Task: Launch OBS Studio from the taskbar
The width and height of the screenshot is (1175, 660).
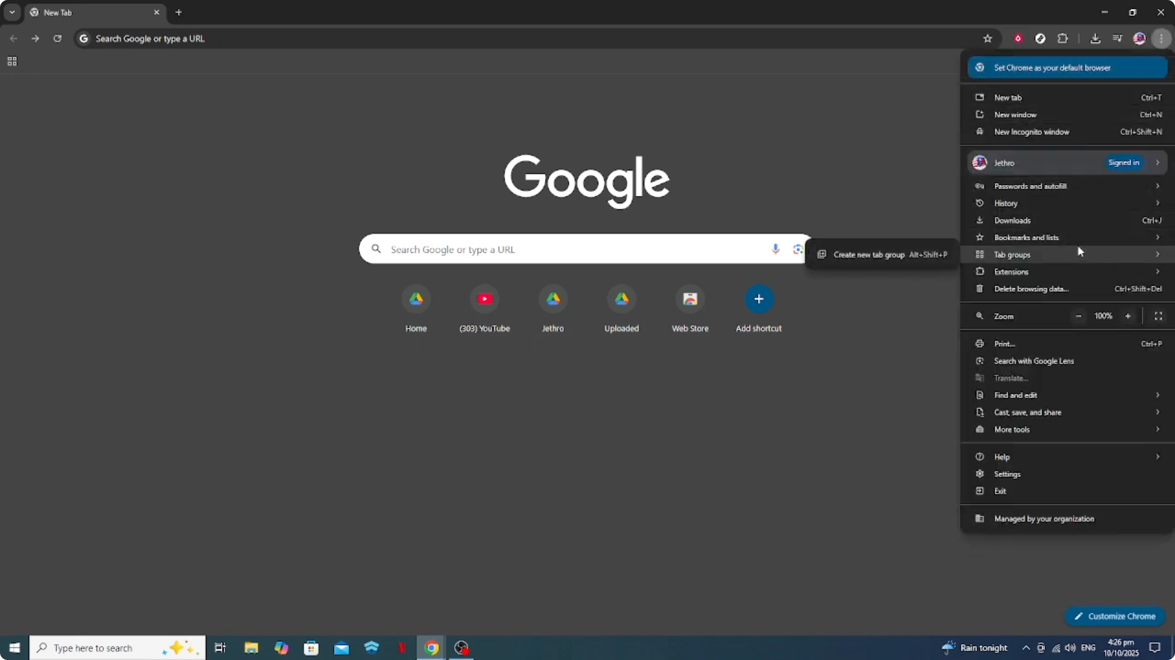Action: [x=461, y=648]
